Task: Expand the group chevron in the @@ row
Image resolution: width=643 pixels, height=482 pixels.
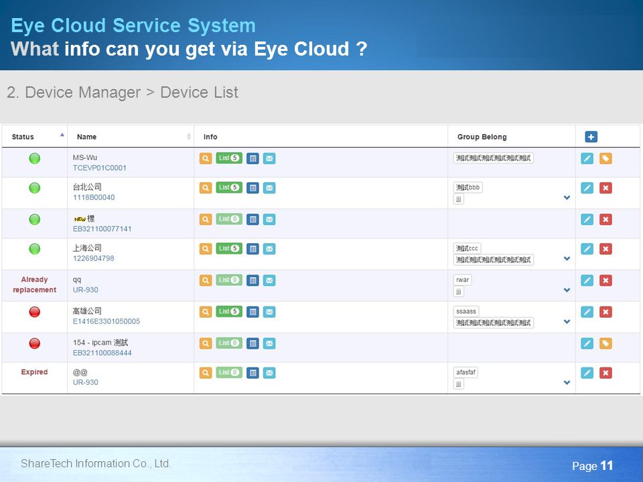Action: (x=567, y=383)
